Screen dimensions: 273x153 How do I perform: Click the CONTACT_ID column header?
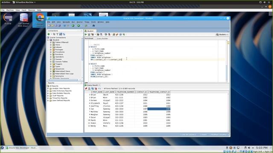click(142, 92)
